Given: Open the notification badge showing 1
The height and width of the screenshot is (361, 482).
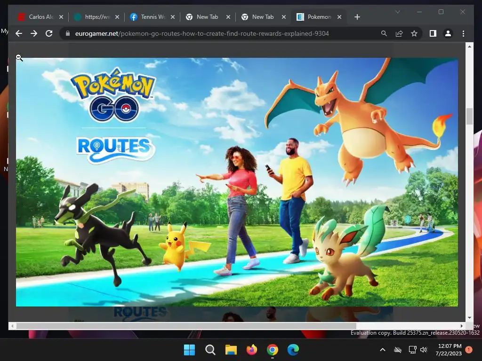Looking at the screenshot, I should coord(469,350).
